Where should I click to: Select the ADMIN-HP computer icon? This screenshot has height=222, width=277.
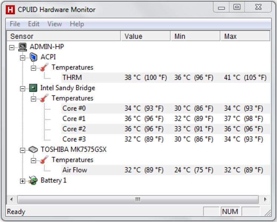(23, 47)
